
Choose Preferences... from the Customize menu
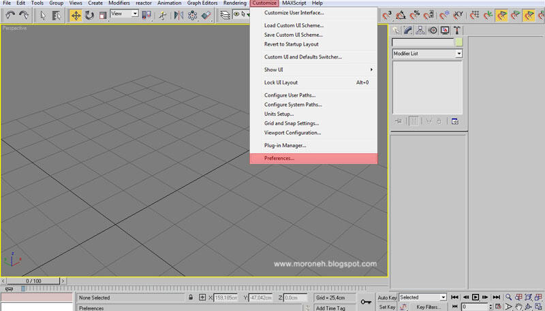point(279,159)
